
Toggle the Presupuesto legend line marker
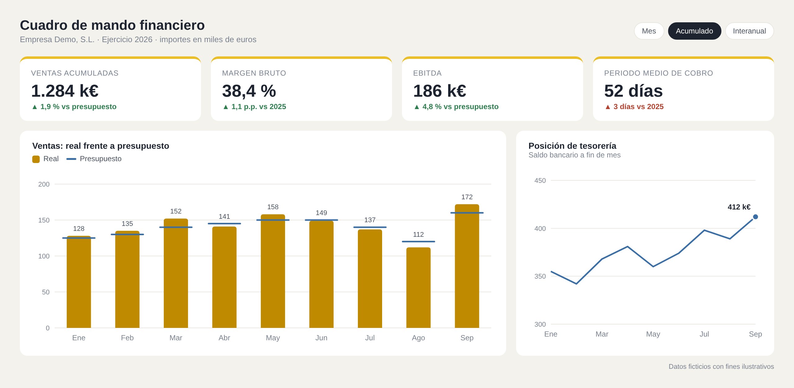[x=71, y=159]
